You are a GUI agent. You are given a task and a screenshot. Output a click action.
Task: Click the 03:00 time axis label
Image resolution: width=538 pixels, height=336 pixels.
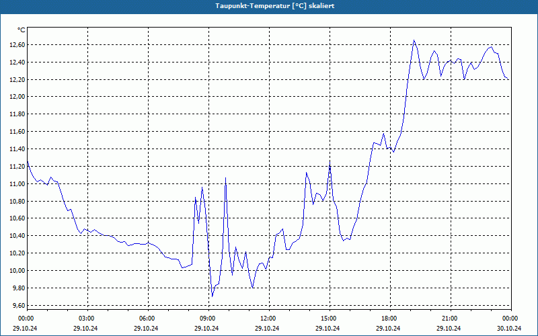[88, 319]
